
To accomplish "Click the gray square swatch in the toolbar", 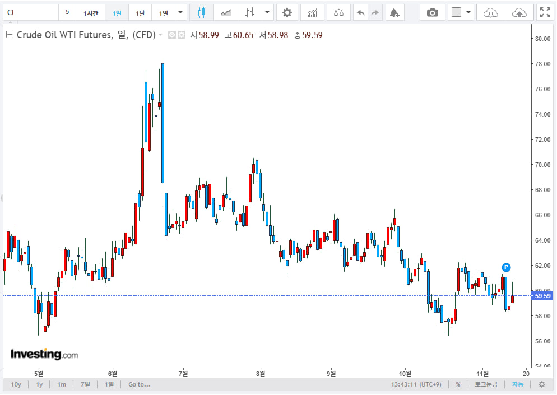I will point(456,12).
